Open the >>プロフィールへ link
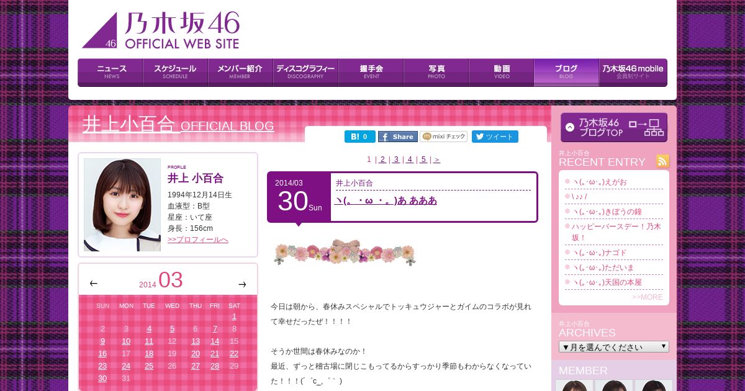This screenshot has height=391, width=745. click(x=198, y=240)
